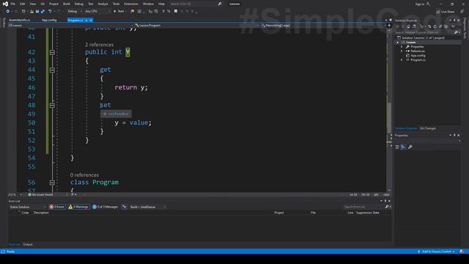The width and height of the screenshot is (469, 264).
Task: Click the Navigate Backward toolbar icon
Action: [7, 12]
